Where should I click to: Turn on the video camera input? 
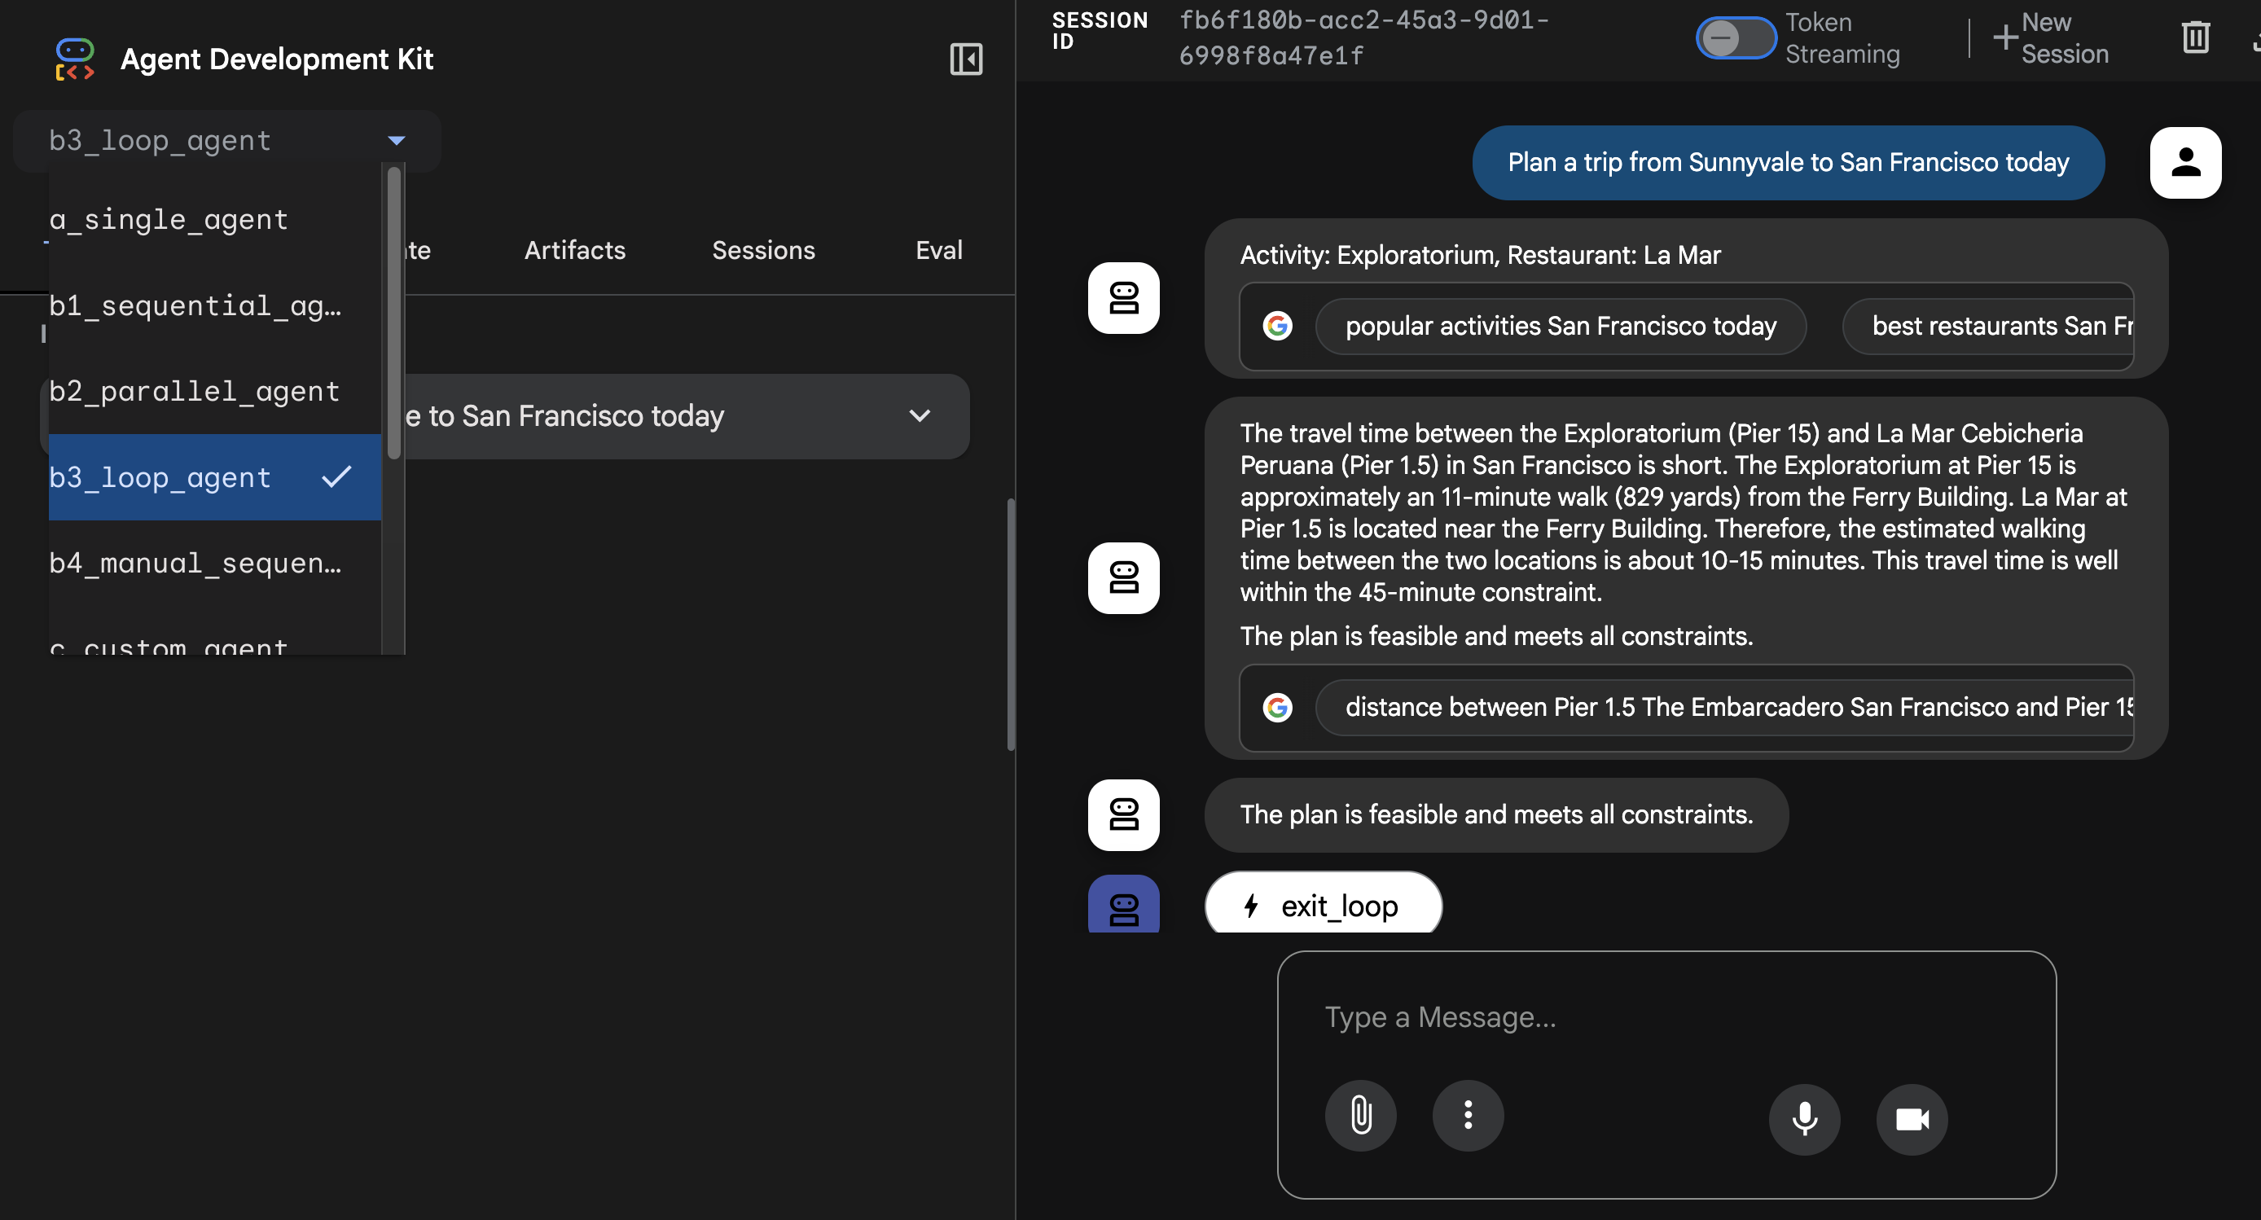tap(1912, 1119)
